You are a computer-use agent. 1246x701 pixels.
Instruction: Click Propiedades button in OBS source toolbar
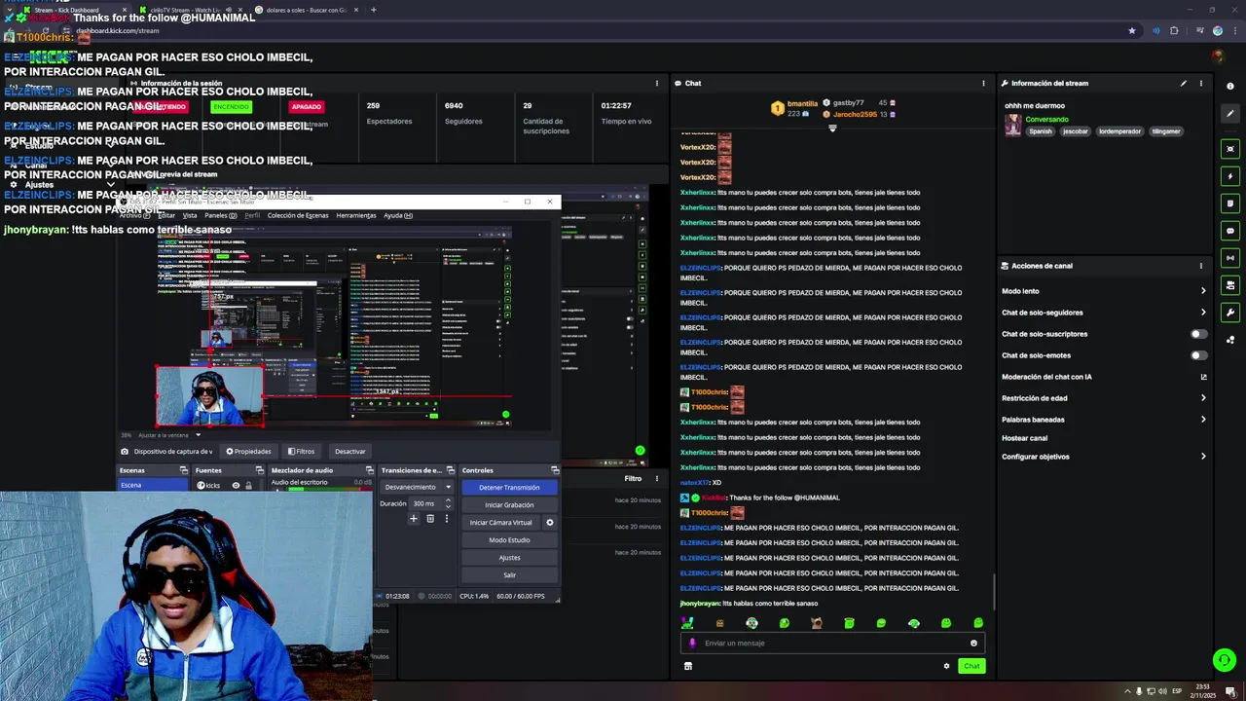(248, 452)
